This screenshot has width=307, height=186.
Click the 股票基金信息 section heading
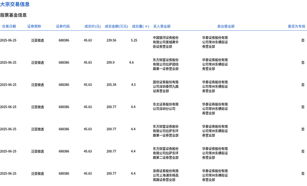click(x=13, y=15)
